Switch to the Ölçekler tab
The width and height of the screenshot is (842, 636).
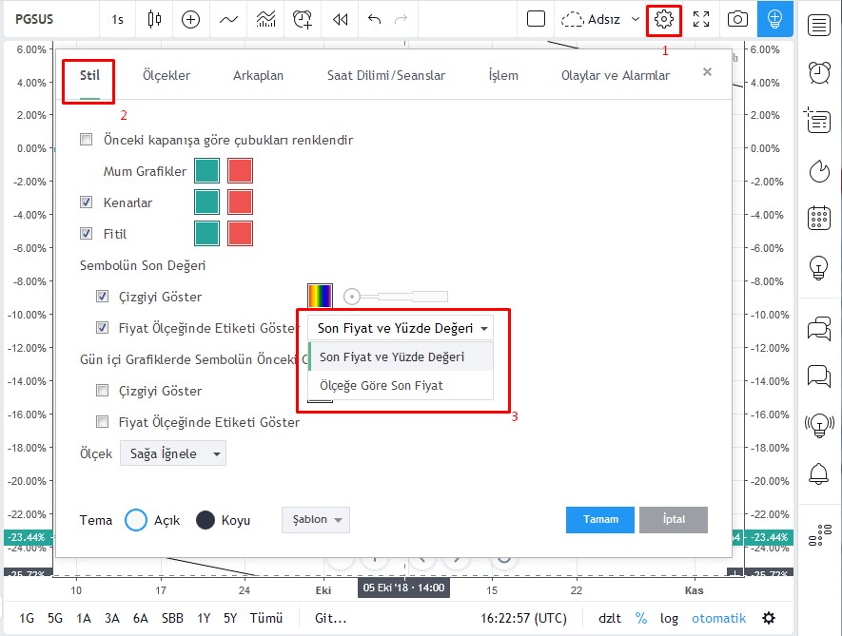[x=166, y=75]
